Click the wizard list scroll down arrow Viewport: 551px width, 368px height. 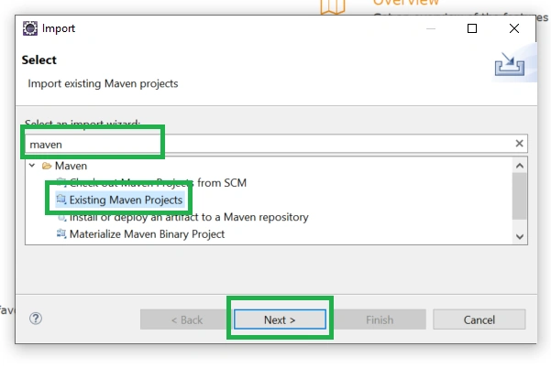pyautogui.click(x=520, y=236)
